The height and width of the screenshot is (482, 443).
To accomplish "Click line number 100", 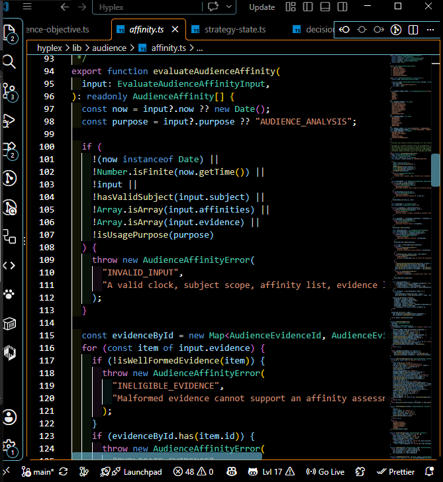I will pos(47,146).
